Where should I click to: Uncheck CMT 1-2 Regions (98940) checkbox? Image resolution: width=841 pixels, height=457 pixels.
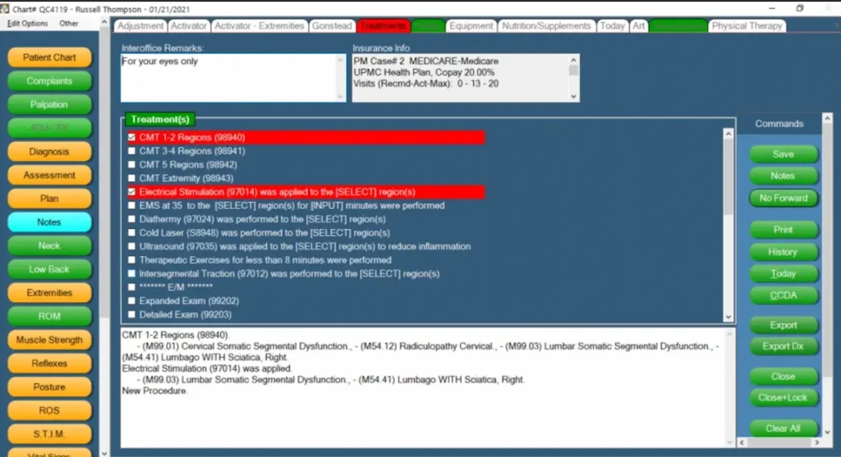point(131,137)
